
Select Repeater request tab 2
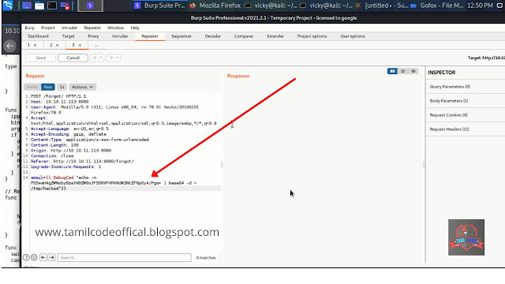tap(50, 45)
